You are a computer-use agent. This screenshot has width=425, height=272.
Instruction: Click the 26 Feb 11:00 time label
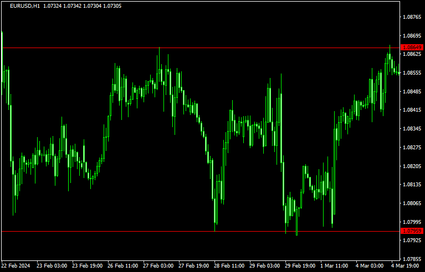pos(122,266)
